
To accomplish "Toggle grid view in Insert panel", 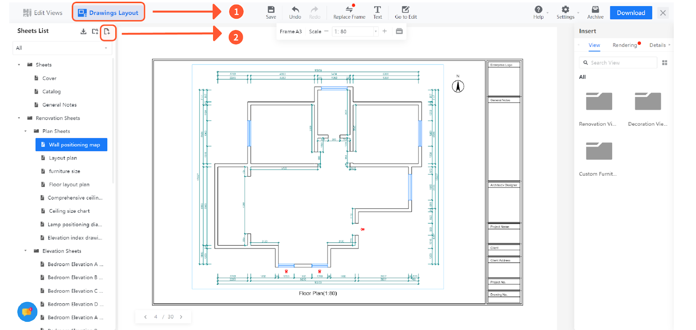I will point(664,63).
